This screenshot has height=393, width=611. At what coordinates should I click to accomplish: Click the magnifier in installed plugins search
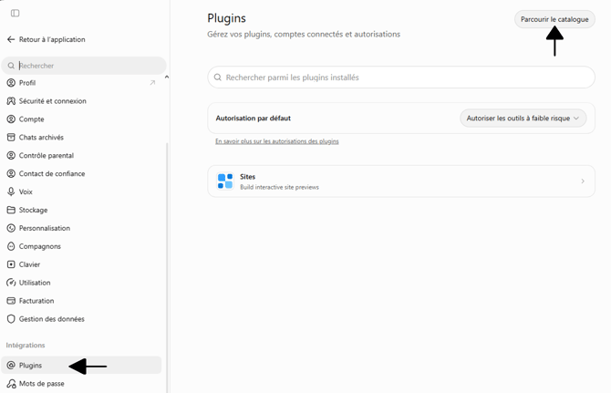pyautogui.click(x=218, y=78)
